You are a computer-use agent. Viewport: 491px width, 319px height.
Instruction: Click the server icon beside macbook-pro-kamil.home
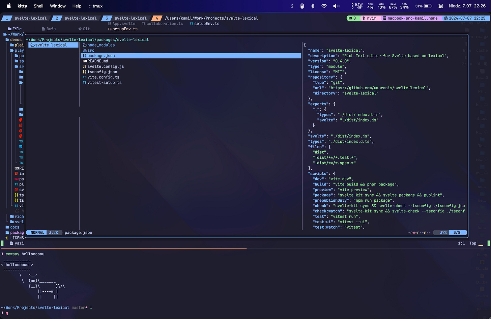384,18
